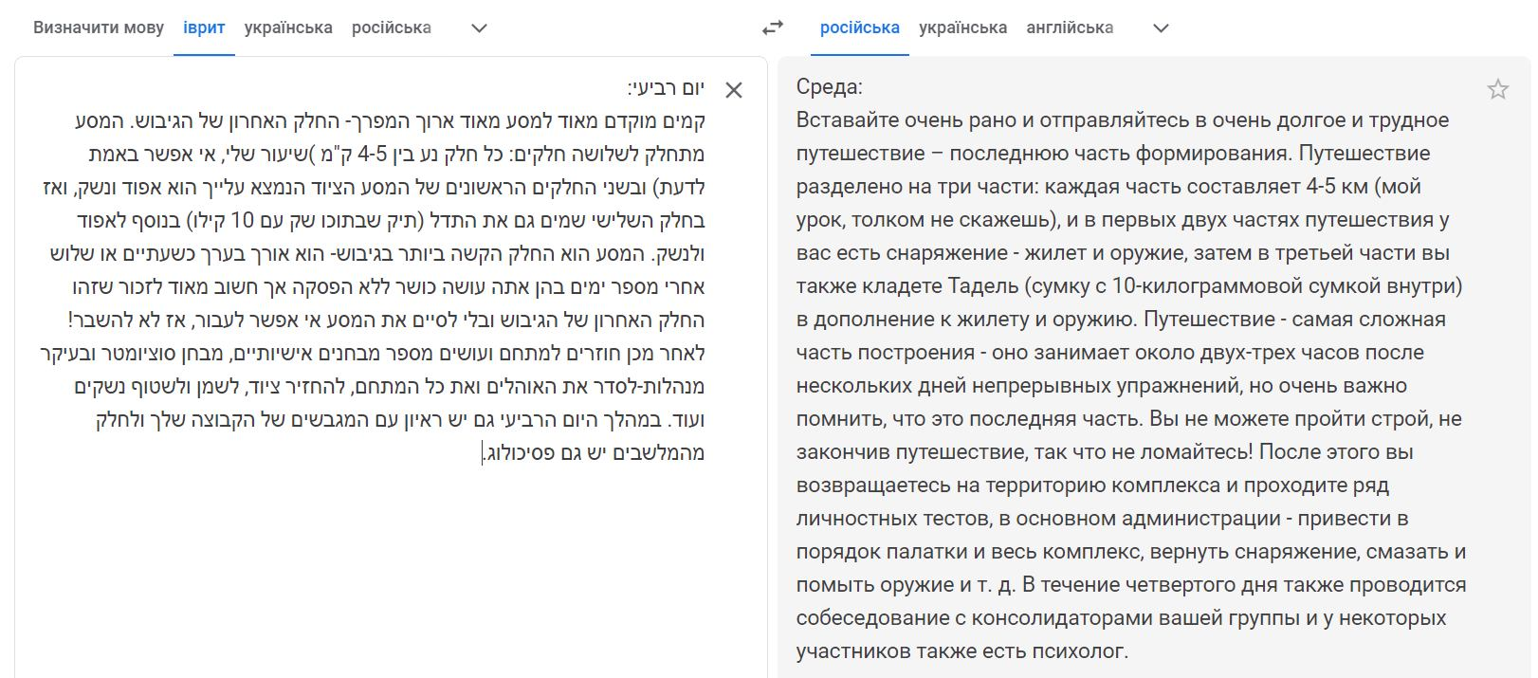Click the word Среда in the translation
This screenshot has width=1538, height=678.
pos(827,86)
